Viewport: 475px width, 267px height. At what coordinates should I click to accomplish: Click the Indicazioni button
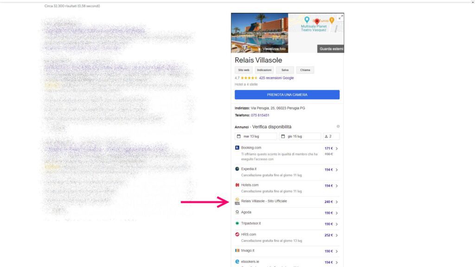click(264, 70)
